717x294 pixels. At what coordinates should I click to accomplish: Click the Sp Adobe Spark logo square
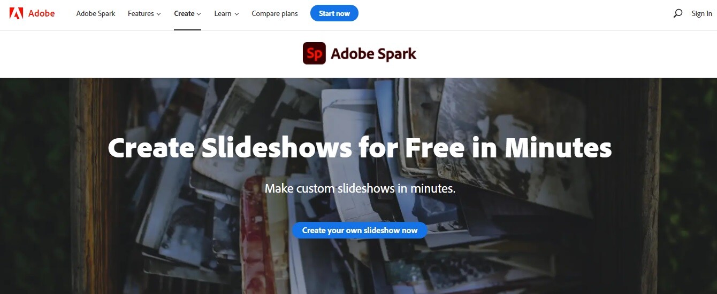click(x=314, y=53)
